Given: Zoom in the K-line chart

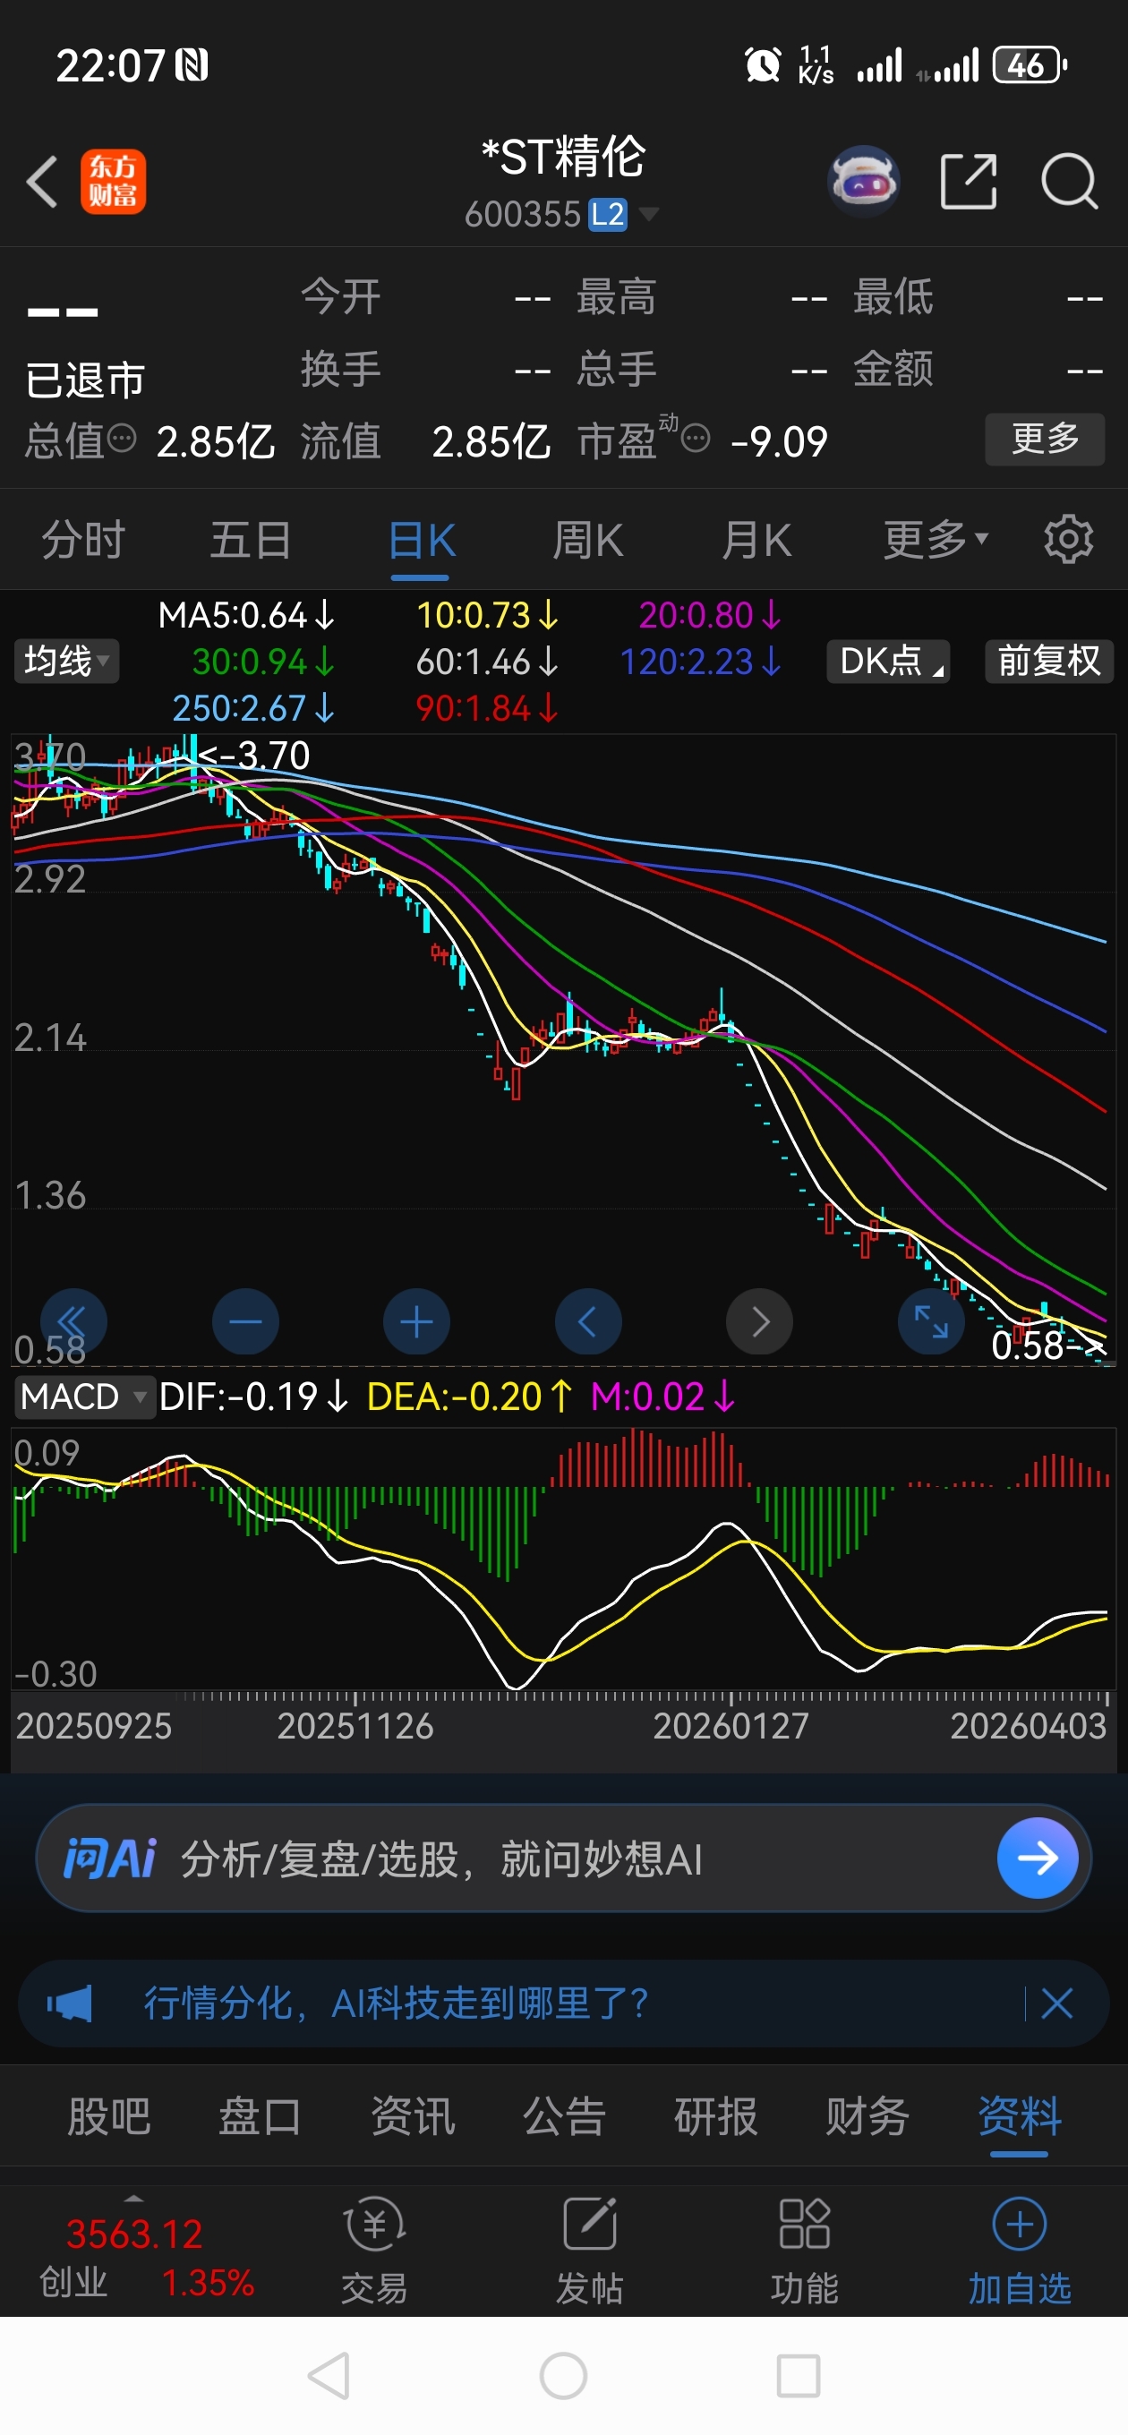Looking at the screenshot, I should (x=417, y=1321).
